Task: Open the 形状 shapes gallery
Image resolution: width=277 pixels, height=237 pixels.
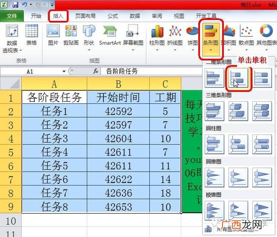Action: tap(89, 38)
